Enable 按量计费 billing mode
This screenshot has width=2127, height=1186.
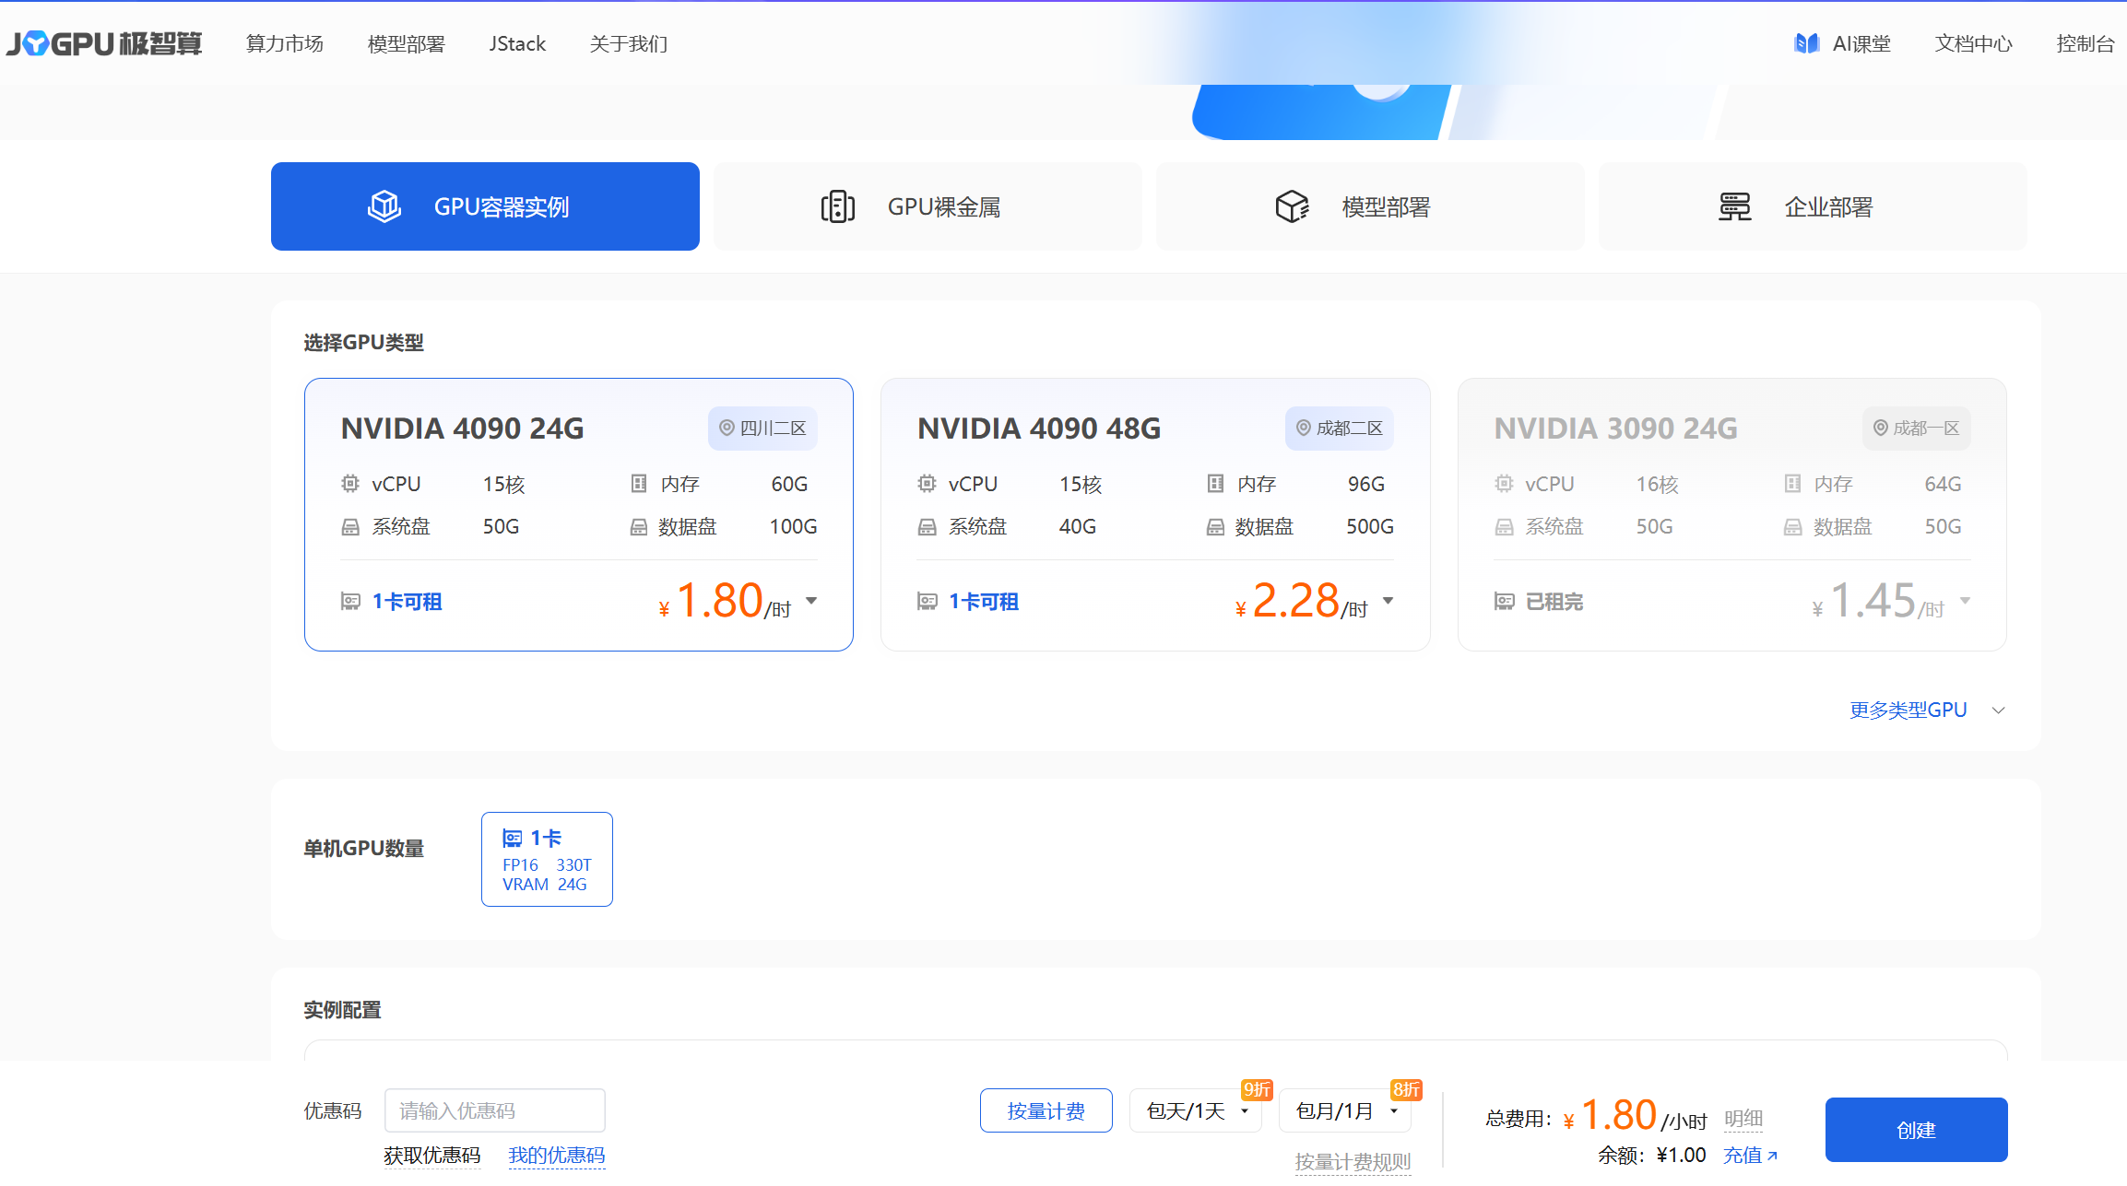(x=1046, y=1110)
